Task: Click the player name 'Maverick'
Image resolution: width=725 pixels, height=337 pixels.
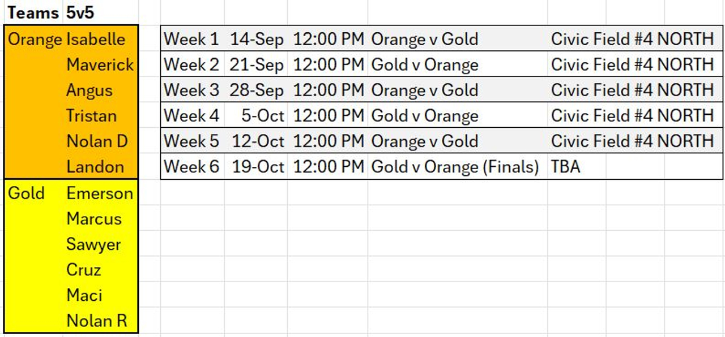Action: [100, 64]
